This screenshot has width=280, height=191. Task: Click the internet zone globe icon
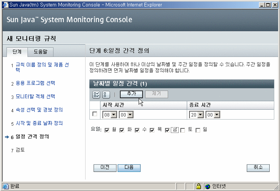tap(207, 186)
